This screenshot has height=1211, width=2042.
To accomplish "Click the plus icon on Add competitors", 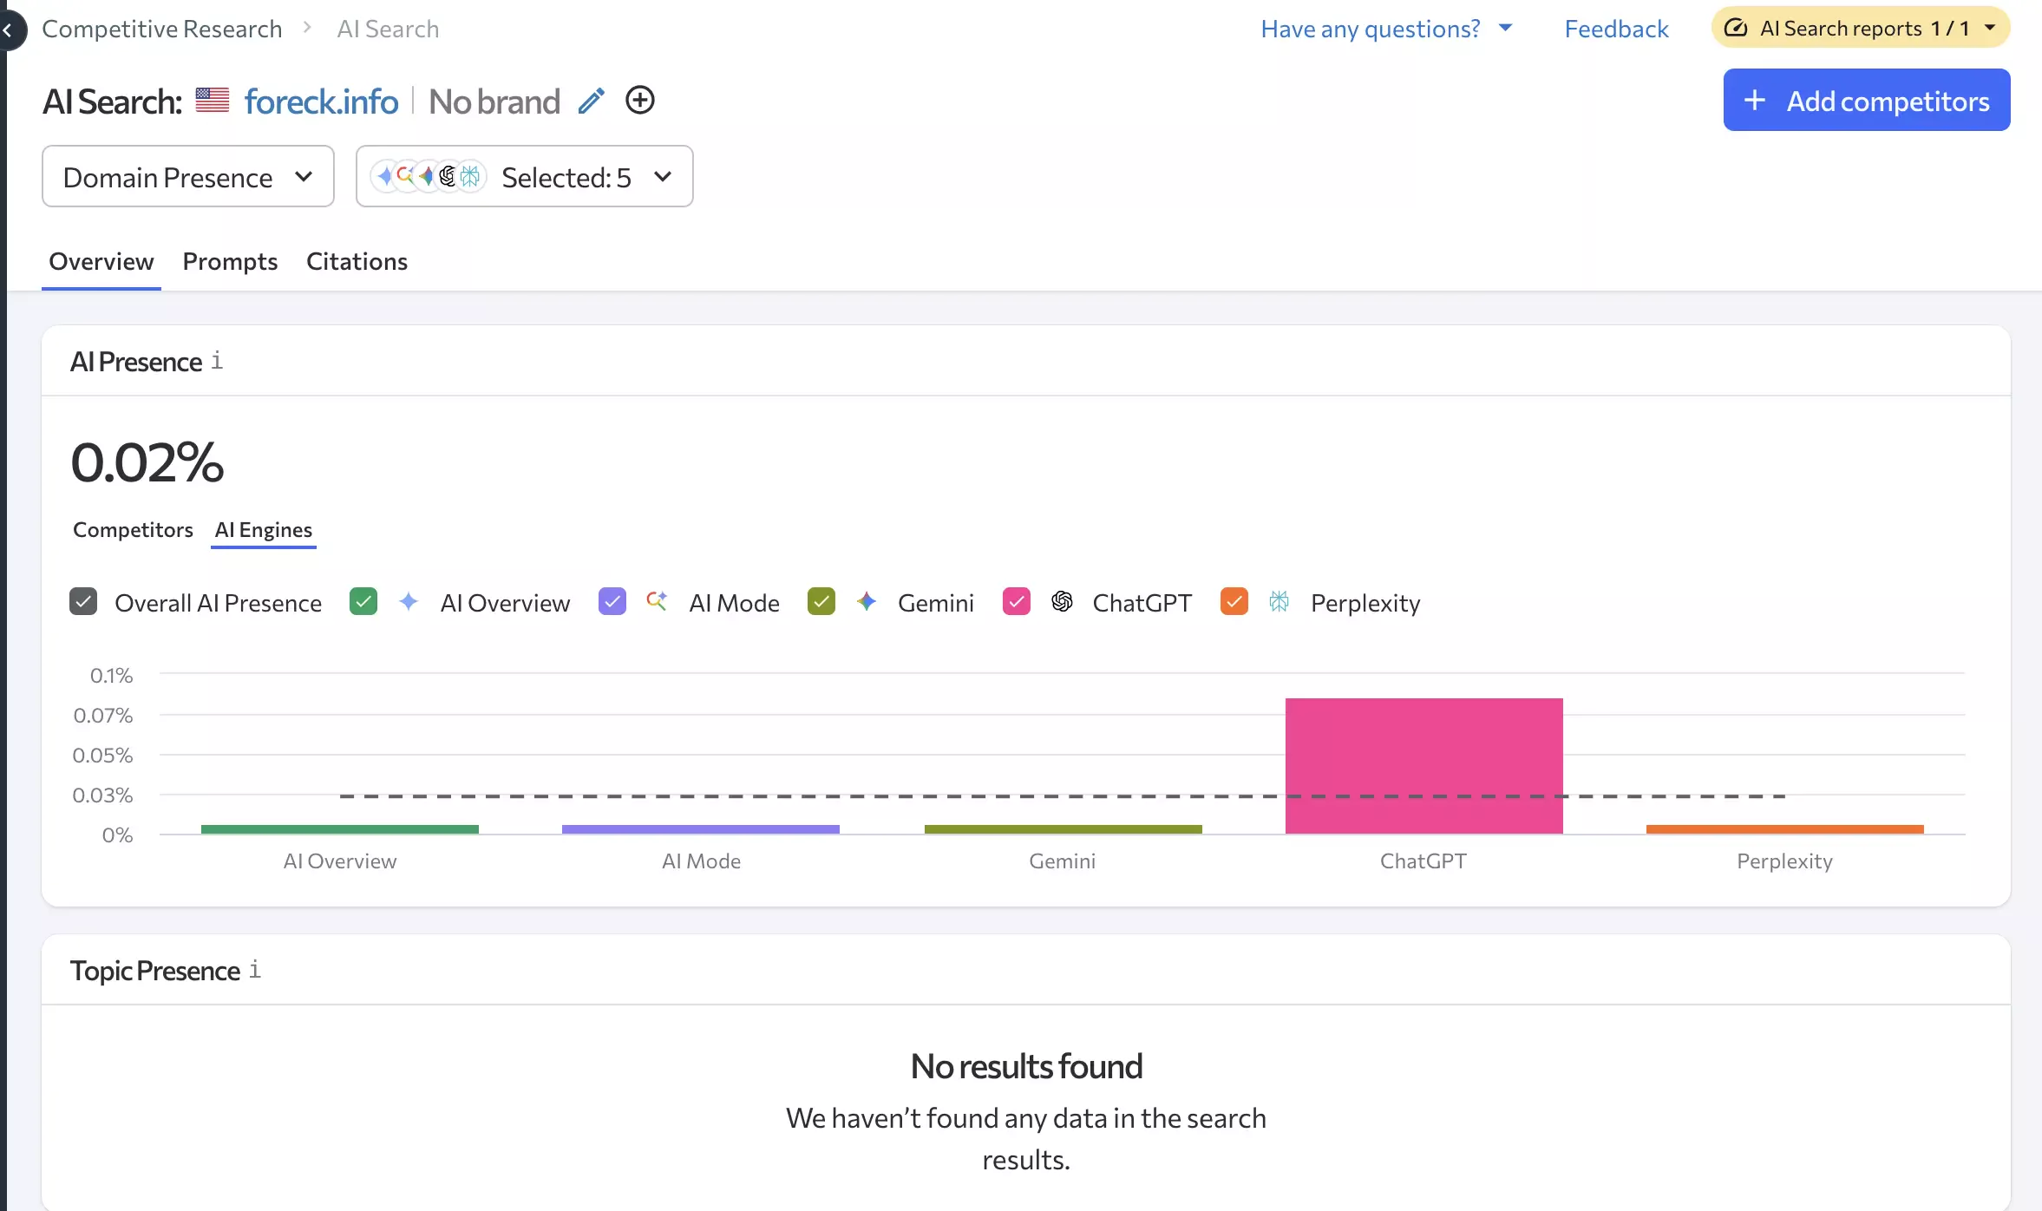I will [x=1755, y=101].
